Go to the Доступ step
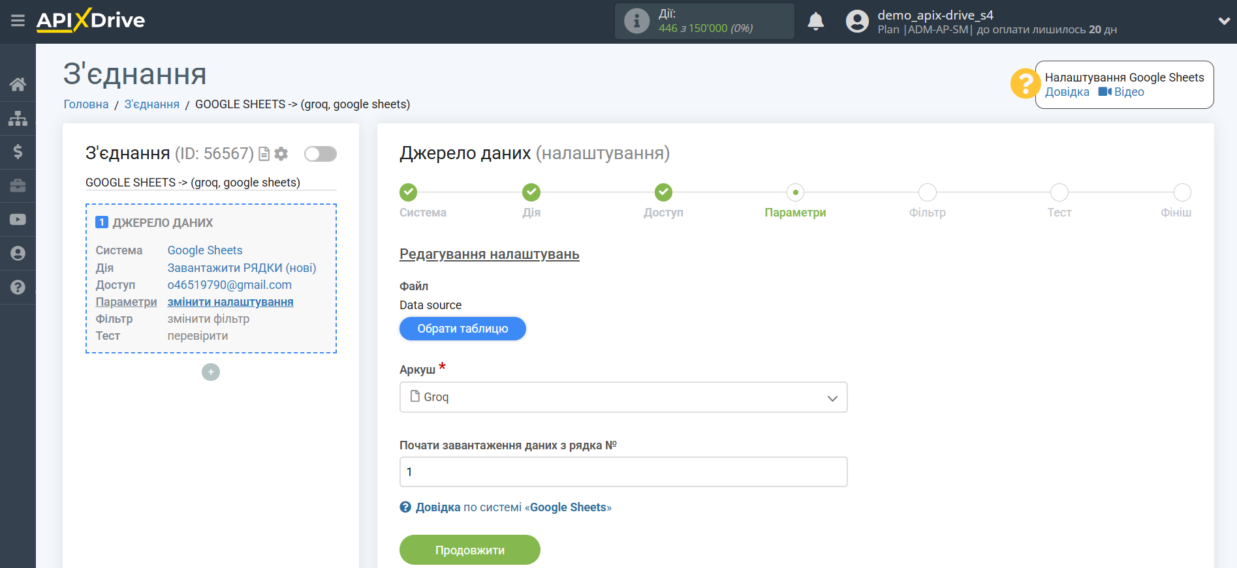Viewport: 1237px width, 568px height. click(x=663, y=192)
